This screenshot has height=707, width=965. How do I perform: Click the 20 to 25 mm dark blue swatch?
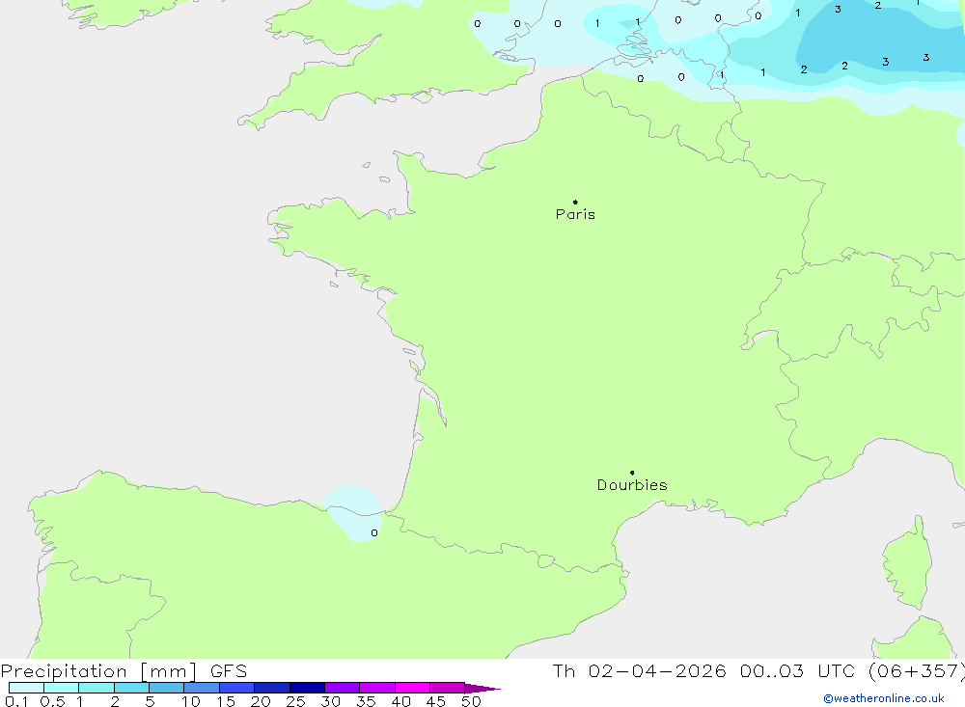click(x=307, y=688)
